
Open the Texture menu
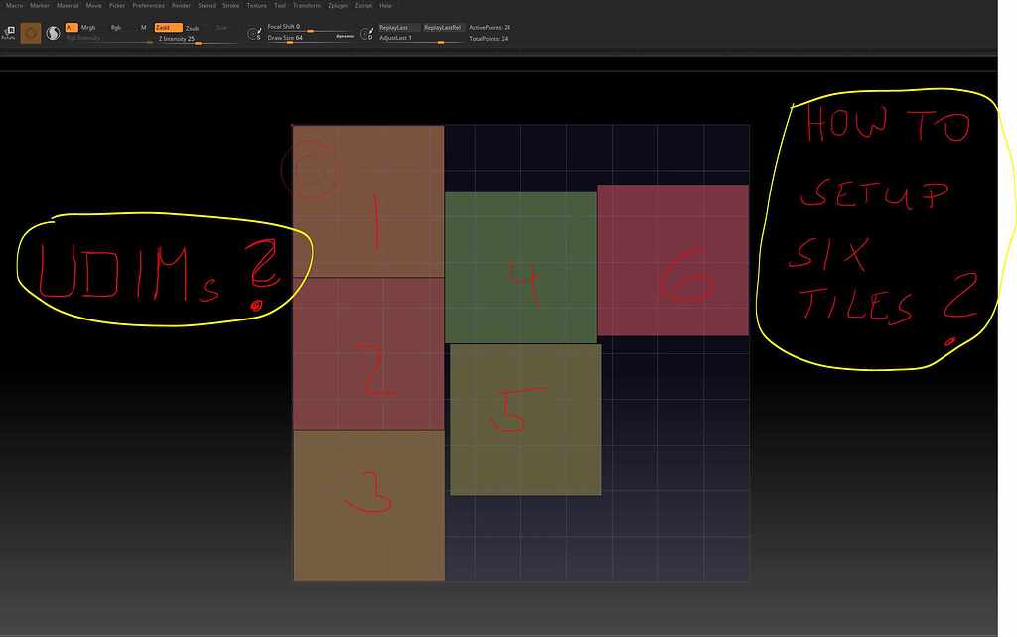tap(258, 5)
